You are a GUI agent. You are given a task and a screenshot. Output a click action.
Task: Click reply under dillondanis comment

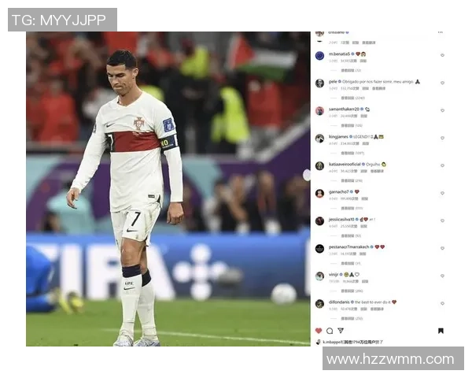364,309
